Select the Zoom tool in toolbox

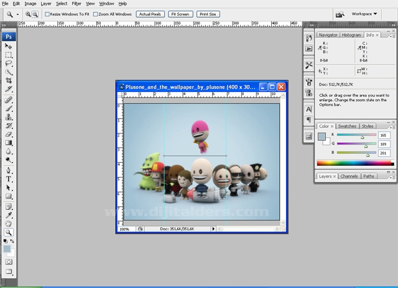coord(8,232)
